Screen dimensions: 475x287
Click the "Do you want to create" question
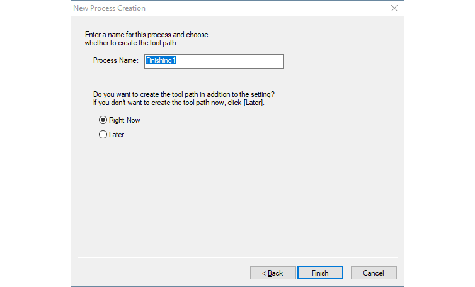coord(183,94)
